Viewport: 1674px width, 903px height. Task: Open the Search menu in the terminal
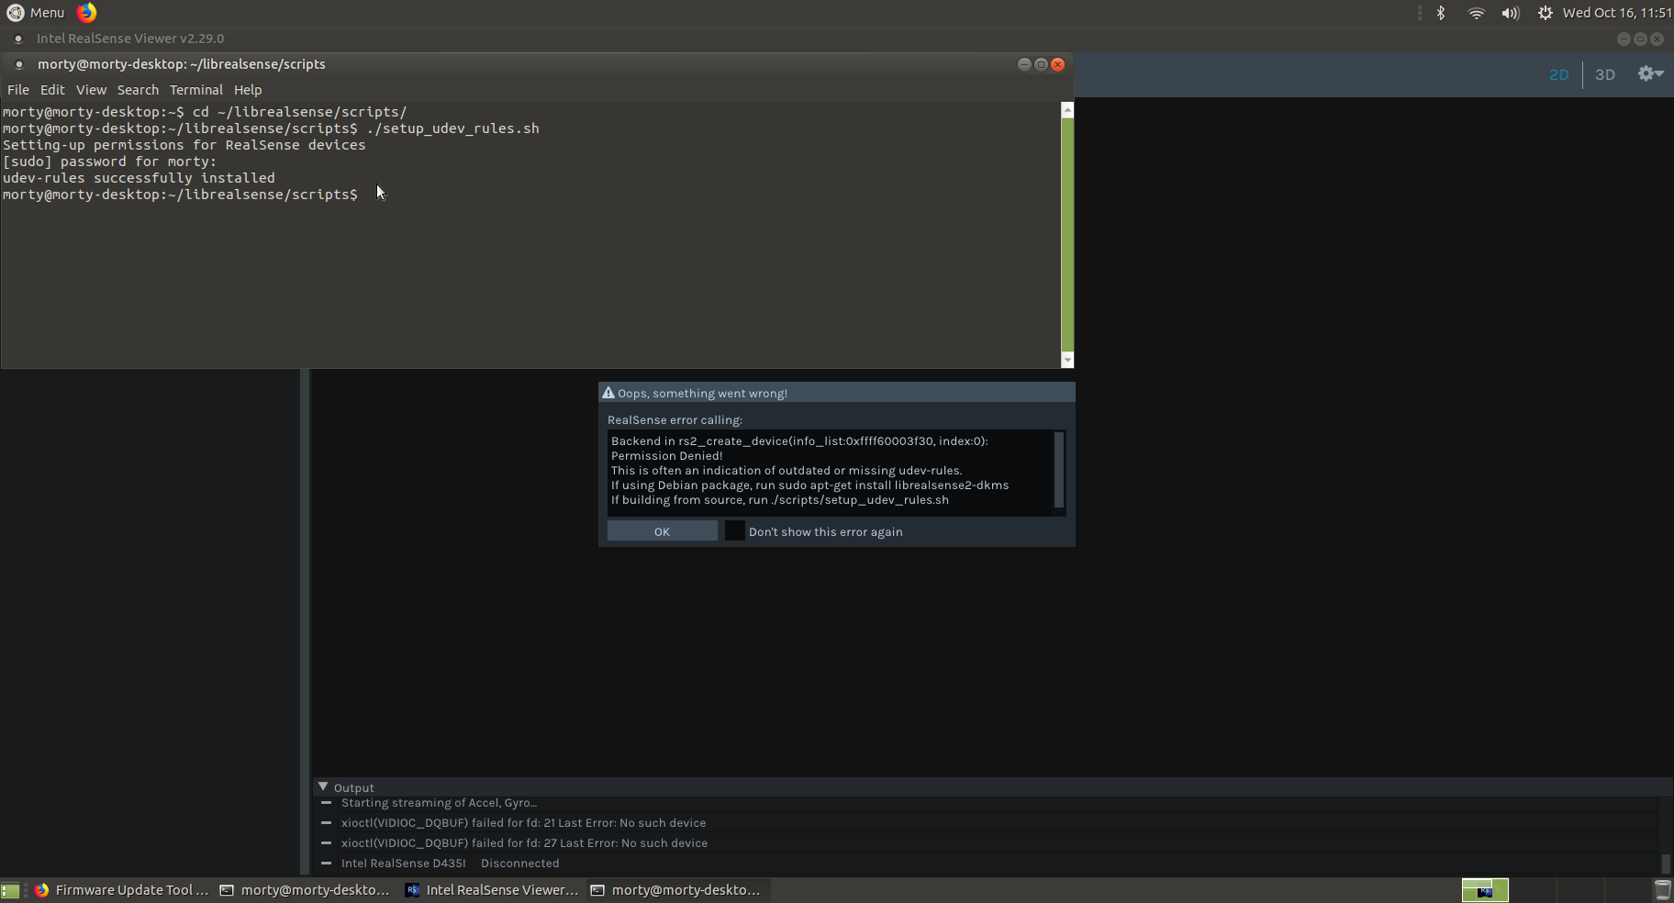click(138, 89)
